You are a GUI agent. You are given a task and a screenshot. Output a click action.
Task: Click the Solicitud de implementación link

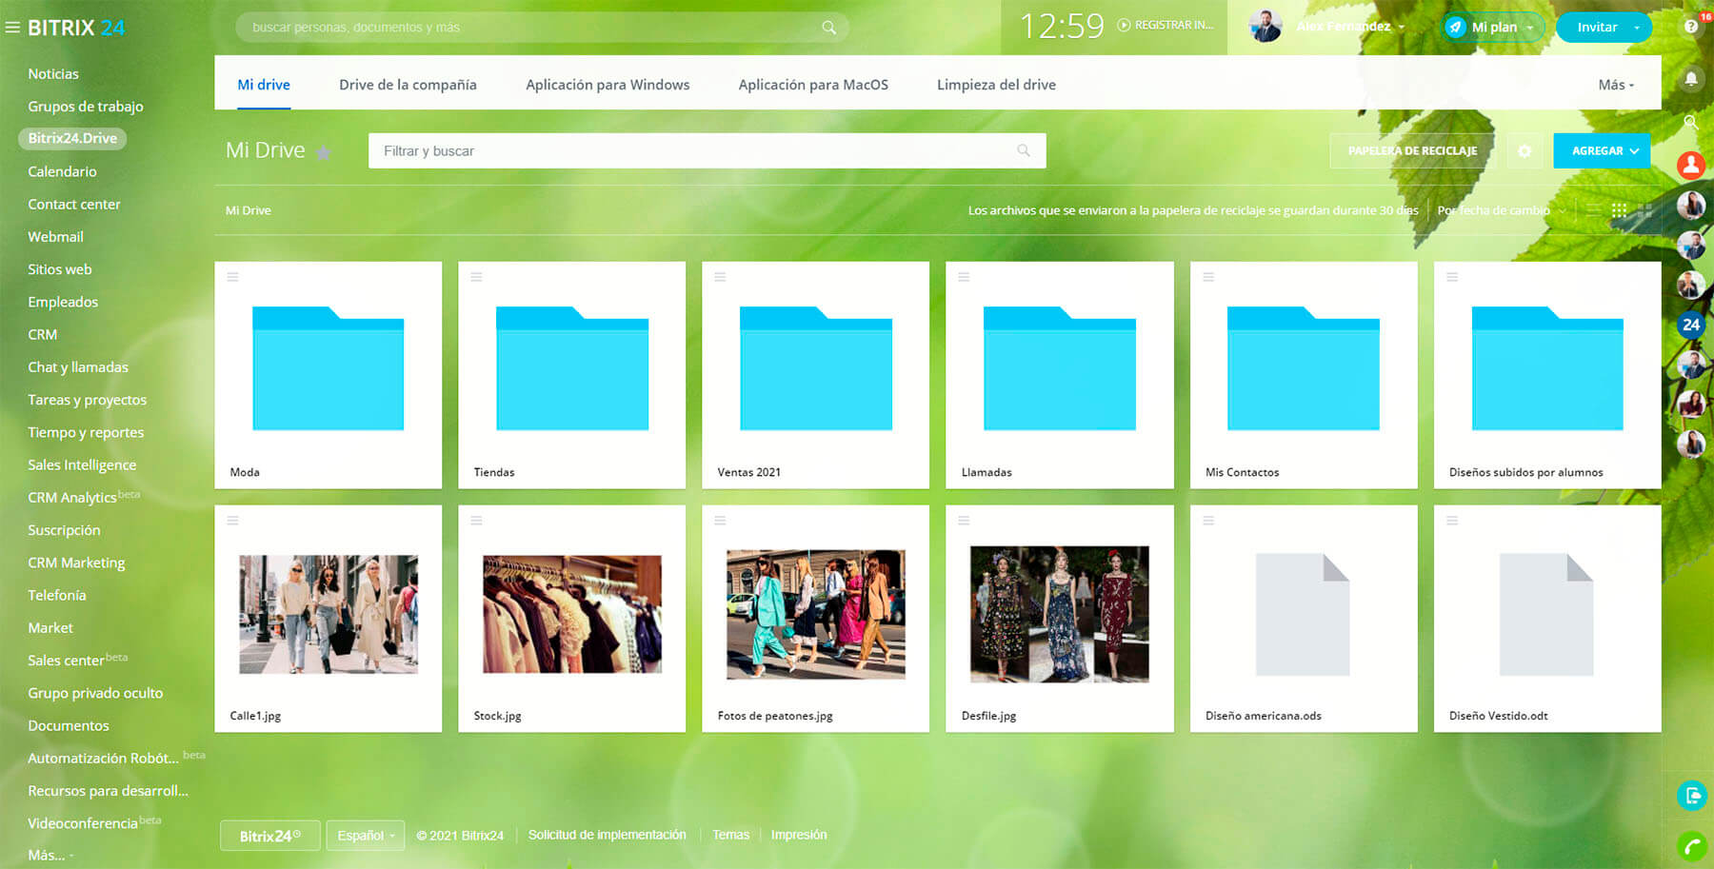tap(607, 835)
